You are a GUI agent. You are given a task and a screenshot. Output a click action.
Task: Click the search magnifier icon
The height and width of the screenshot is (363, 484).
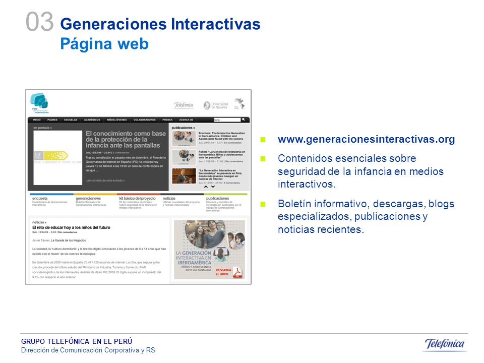point(244,119)
